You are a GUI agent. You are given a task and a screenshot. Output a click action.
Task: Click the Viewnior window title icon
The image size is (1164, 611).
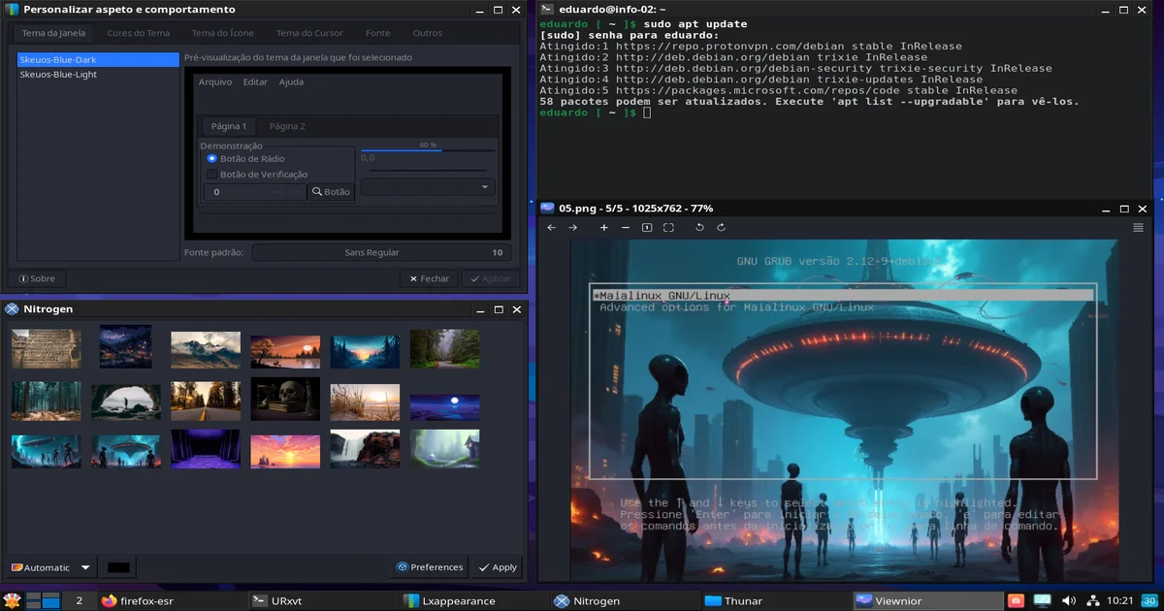point(548,208)
